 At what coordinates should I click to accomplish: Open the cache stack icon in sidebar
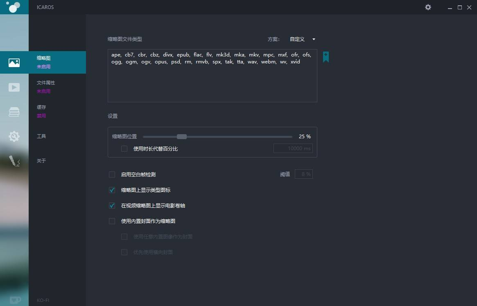pos(14,112)
